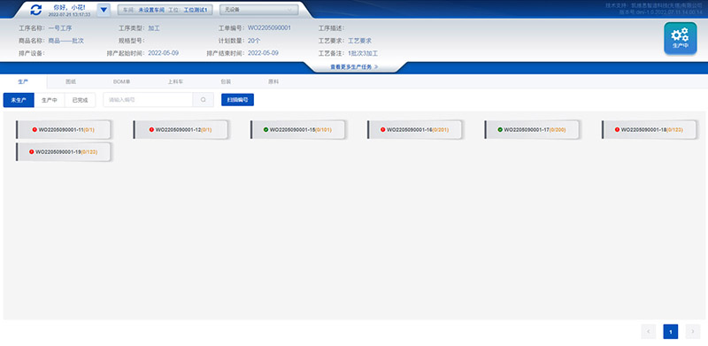Select the 未生产 filter toggle
This screenshot has width=708, height=346.
point(19,100)
